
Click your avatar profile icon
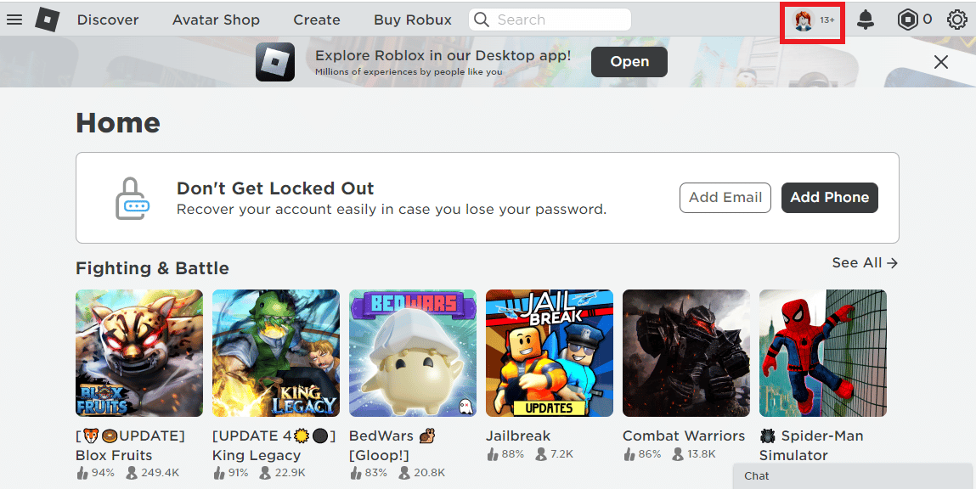coord(804,20)
